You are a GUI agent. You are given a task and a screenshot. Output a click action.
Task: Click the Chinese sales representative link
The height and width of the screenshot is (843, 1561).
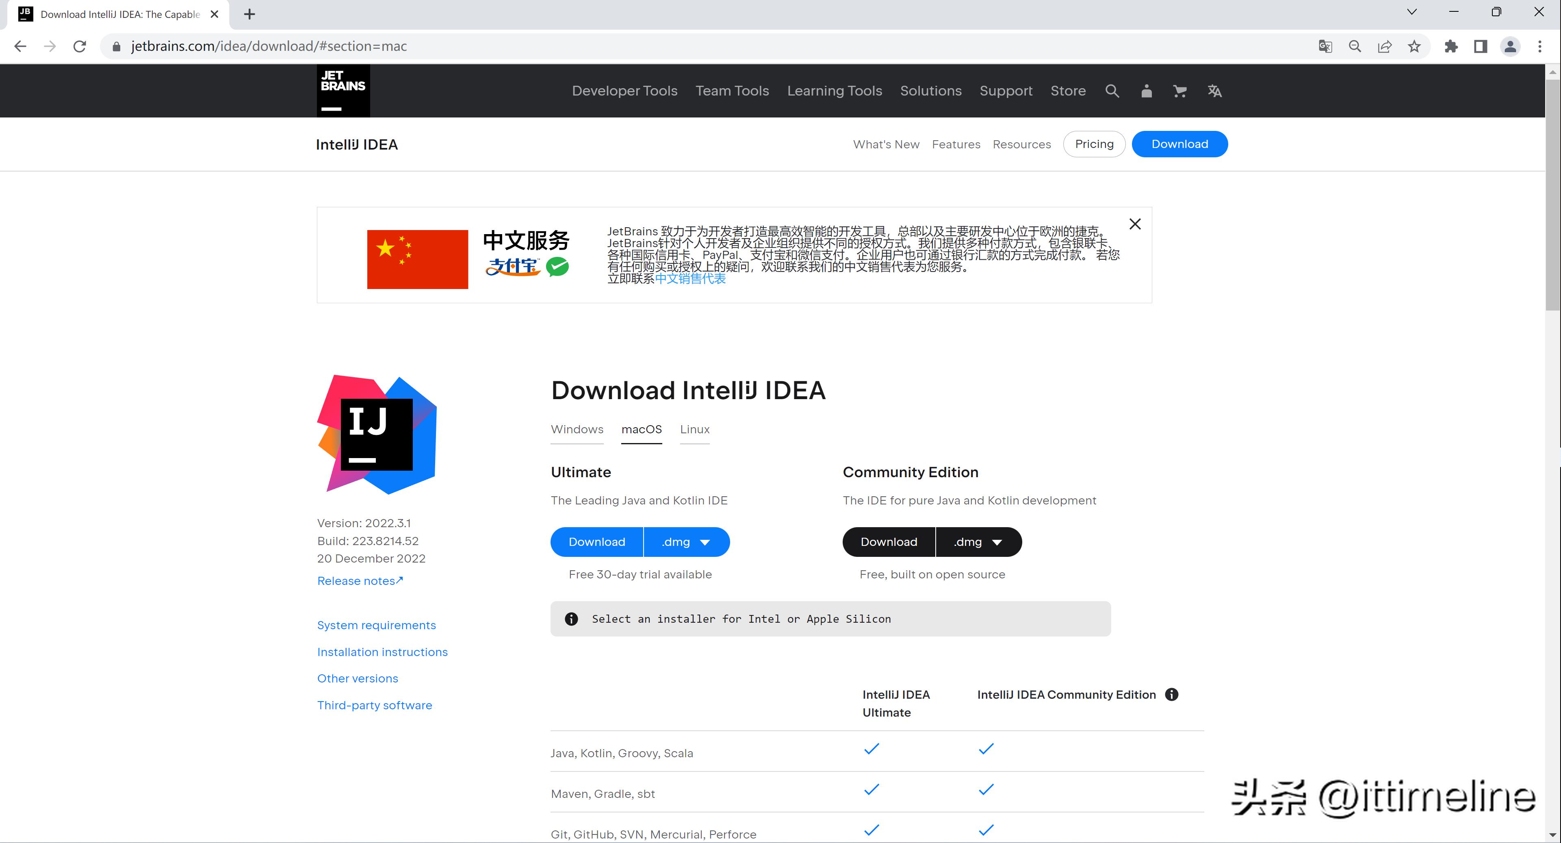[x=690, y=279]
